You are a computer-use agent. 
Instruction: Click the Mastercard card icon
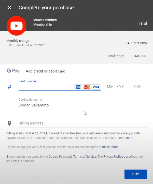click(x=87, y=87)
